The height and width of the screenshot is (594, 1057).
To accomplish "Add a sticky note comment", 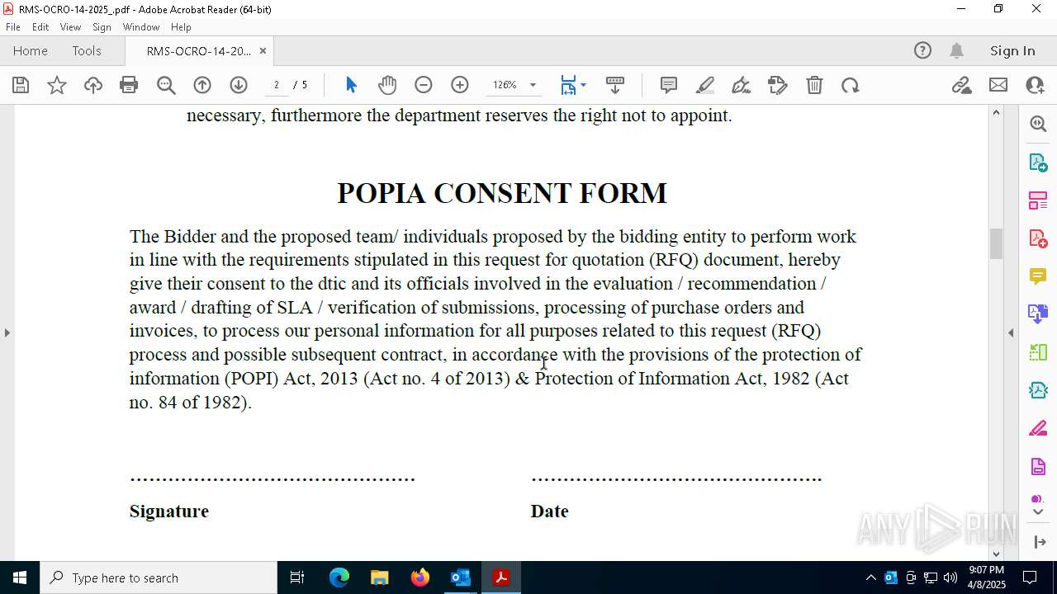I will pyautogui.click(x=669, y=85).
